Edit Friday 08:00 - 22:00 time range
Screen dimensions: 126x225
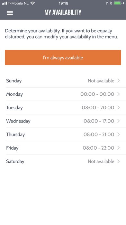pos(98,148)
